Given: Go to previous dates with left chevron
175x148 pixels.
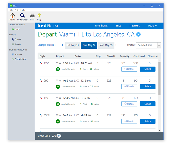Looking at the screenshot, I should [63, 45].
